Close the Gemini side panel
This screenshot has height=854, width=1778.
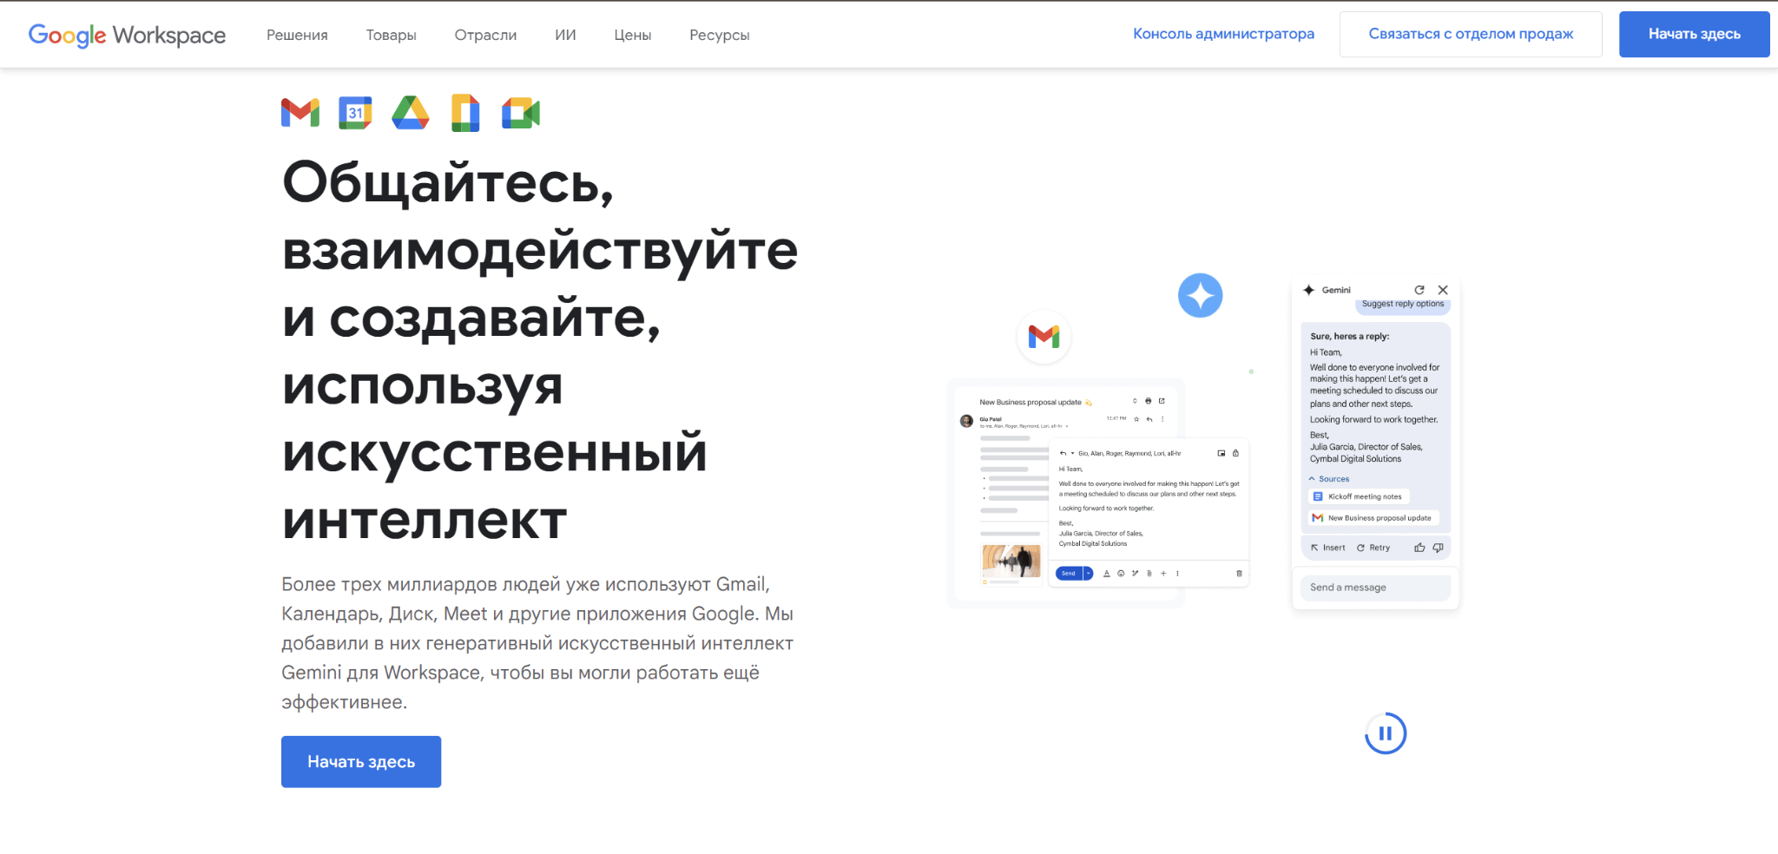[1443, 290]
